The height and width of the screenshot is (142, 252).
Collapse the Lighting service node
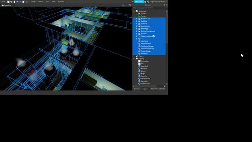134,59
